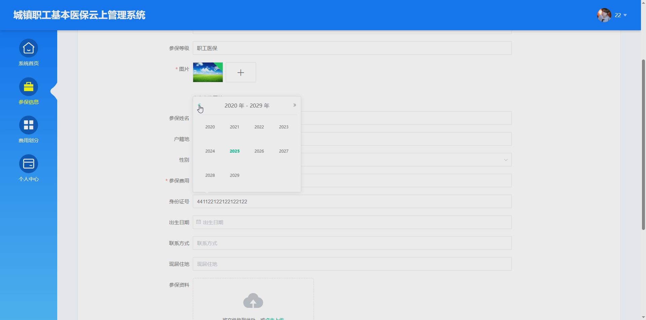Click the user avatar in the header
Image resolution: width=646 pixels, height=320 pixels.
604,15
